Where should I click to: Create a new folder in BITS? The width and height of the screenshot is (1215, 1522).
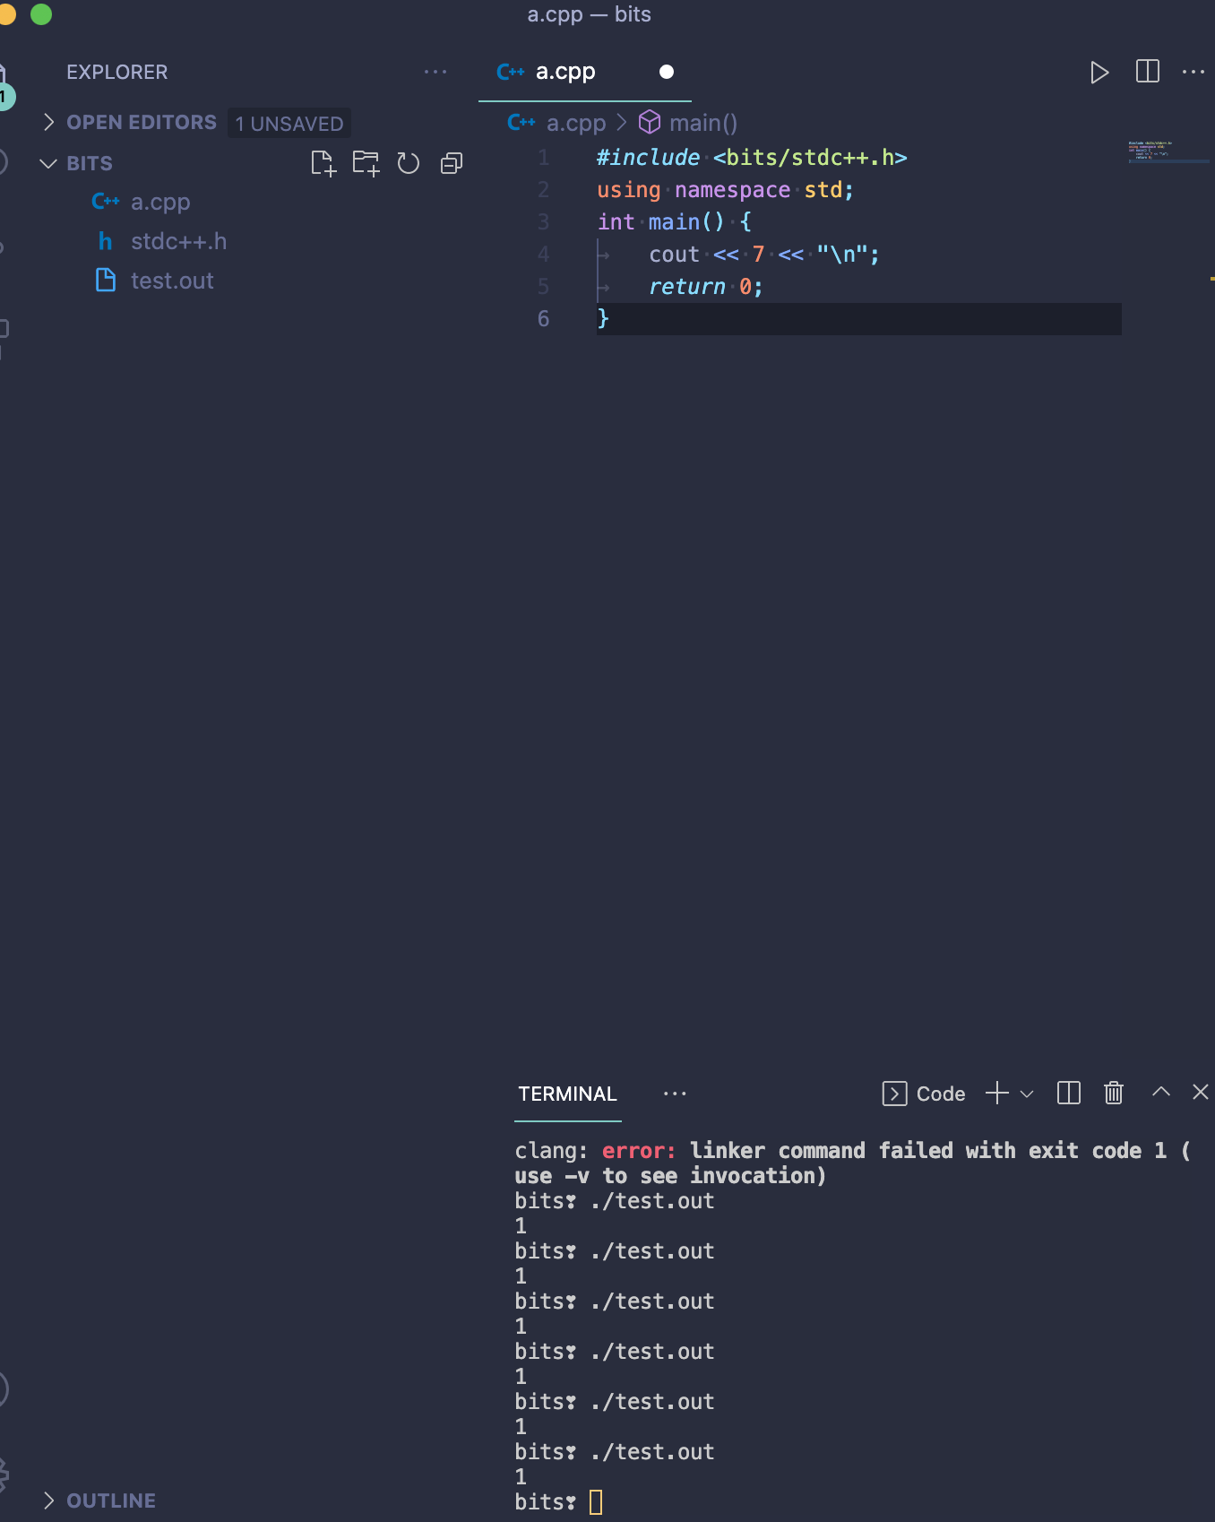point(366,163)
